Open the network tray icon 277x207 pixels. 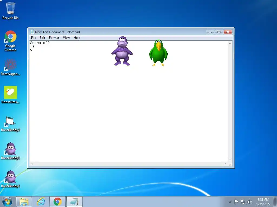[x=243, y=202]
